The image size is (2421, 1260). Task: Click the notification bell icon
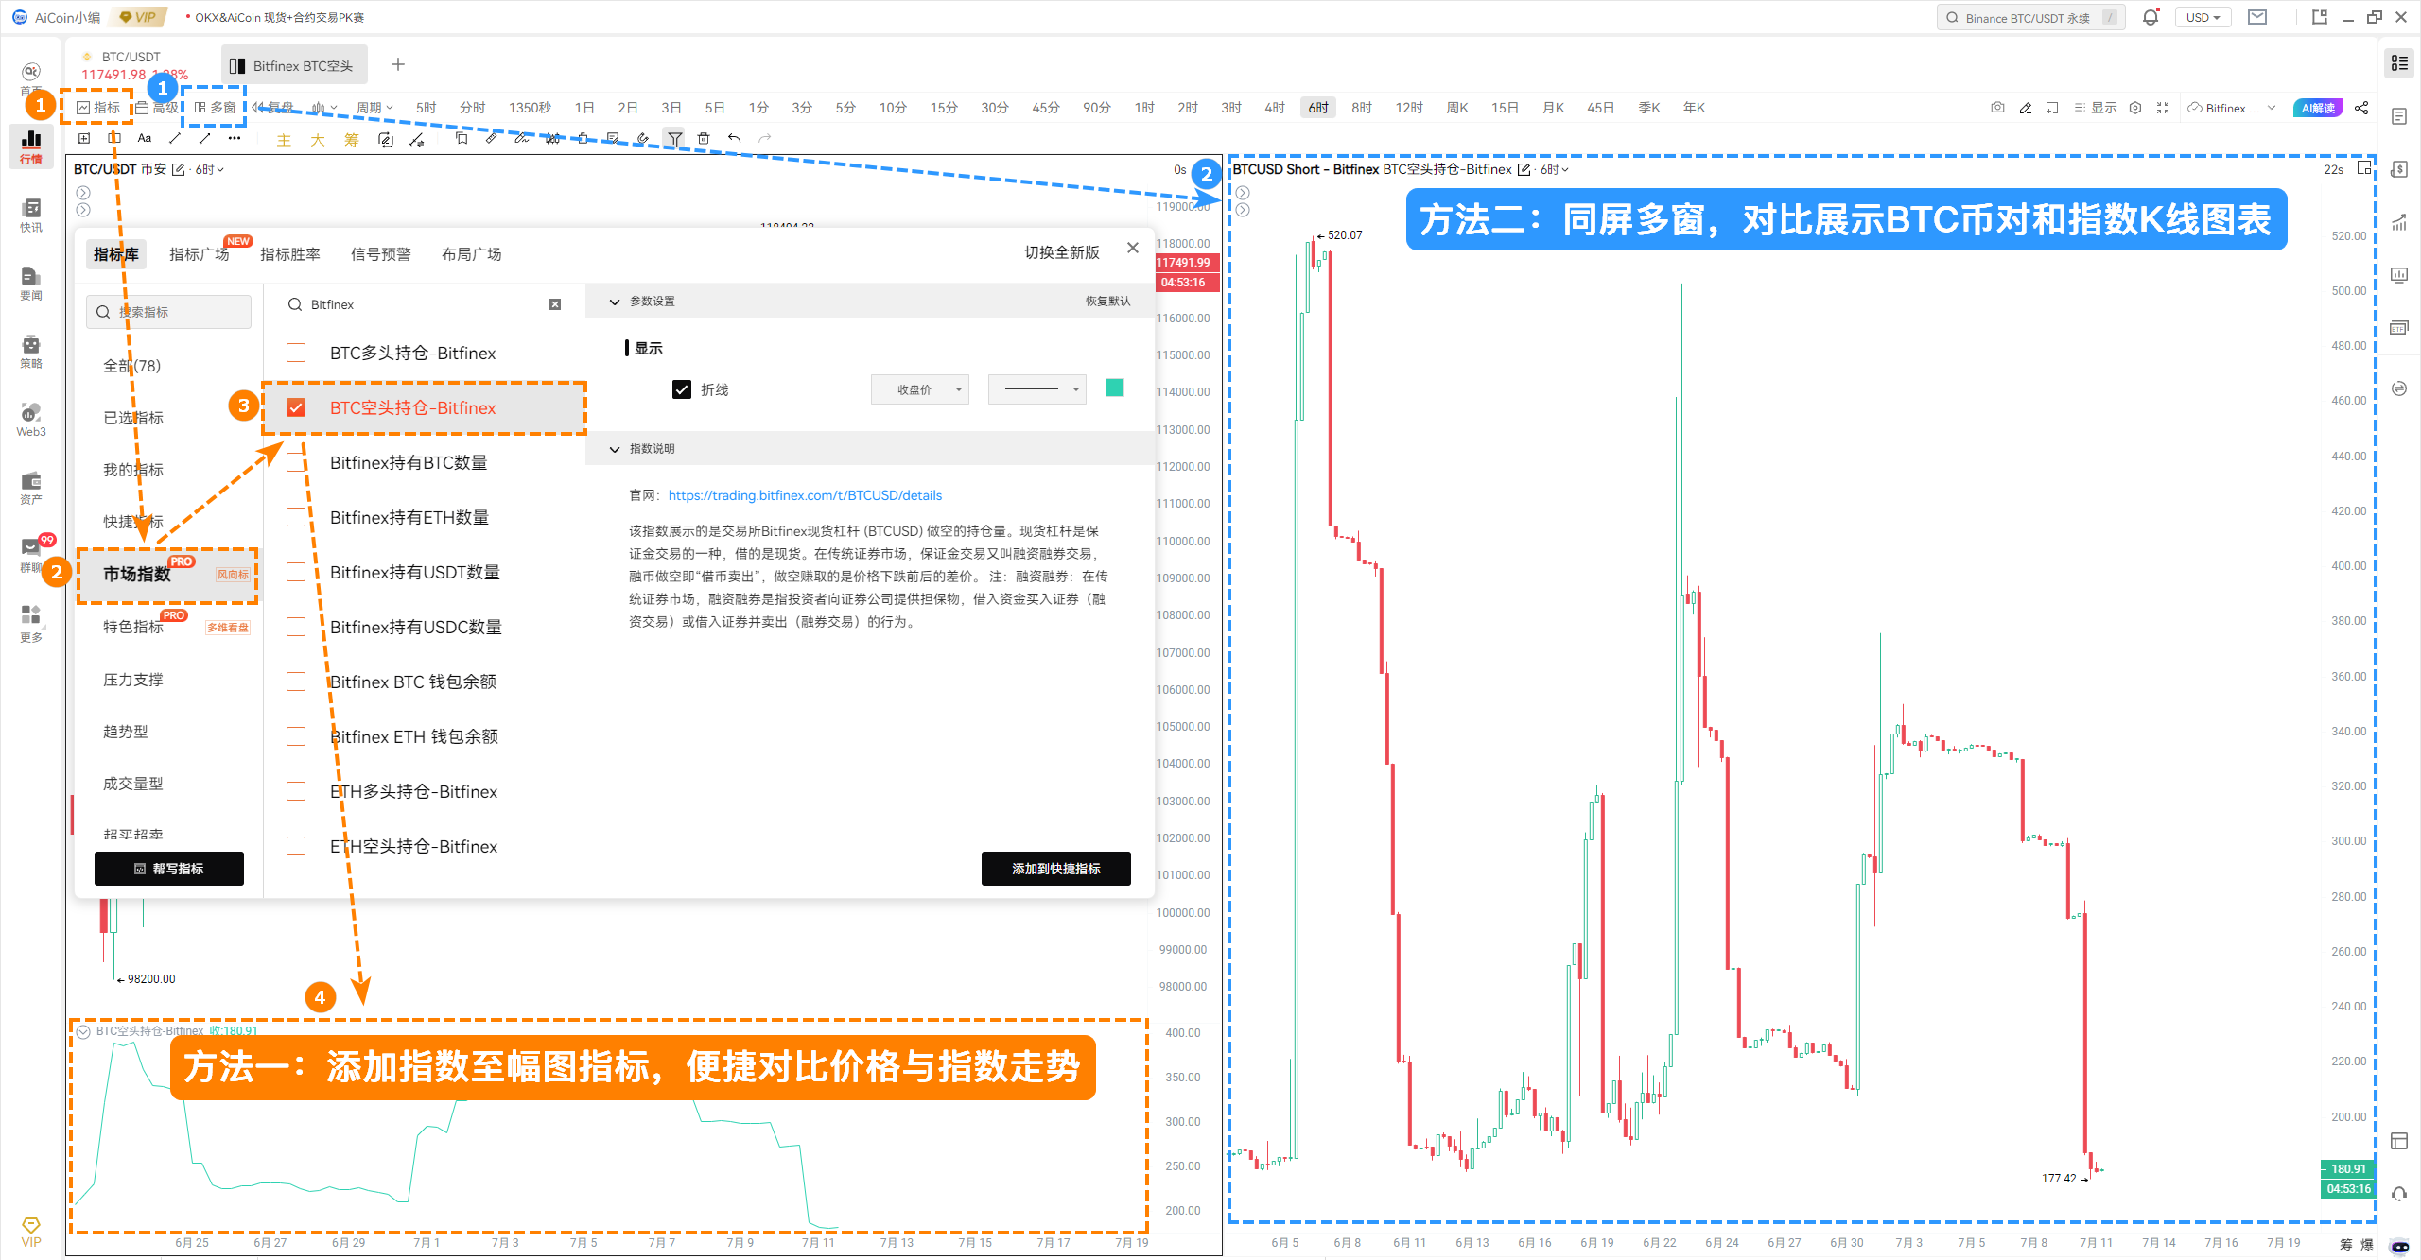2151,17
